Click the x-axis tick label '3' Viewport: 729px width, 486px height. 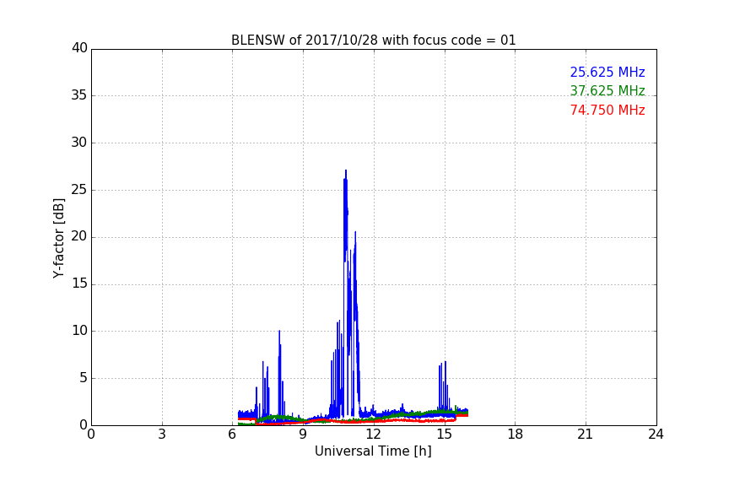[162, 435]
